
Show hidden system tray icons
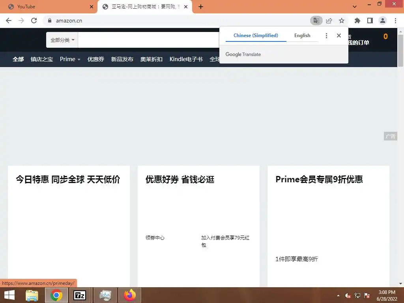(x=338, y=296)
